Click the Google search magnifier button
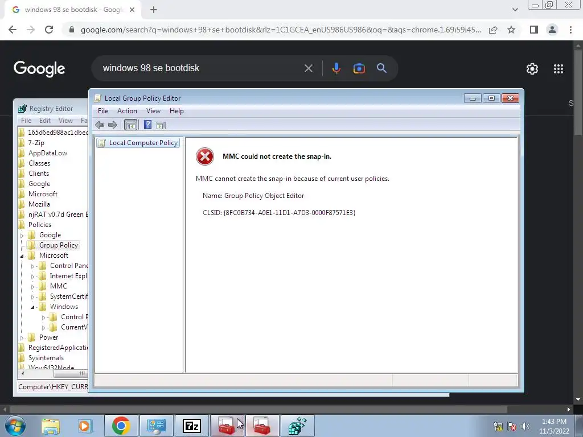This screenshot has height=437, width=583. pos(381,68)
